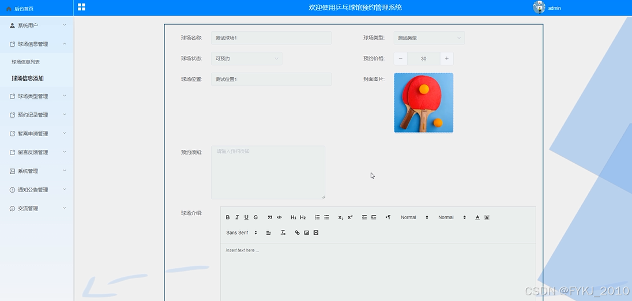The width and height of the screenshot is (632, 301).
Task: Apply superscript formatting
Action: (x=350, y=217)
